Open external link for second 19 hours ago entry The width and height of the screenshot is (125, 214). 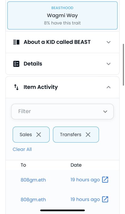point(105,199)
